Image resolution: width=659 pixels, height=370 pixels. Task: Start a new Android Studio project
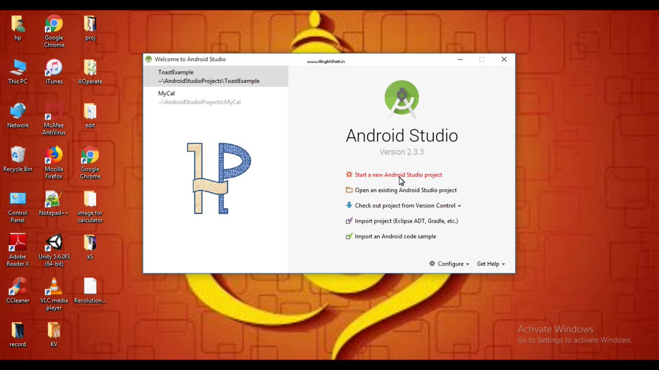click(394, 175)
